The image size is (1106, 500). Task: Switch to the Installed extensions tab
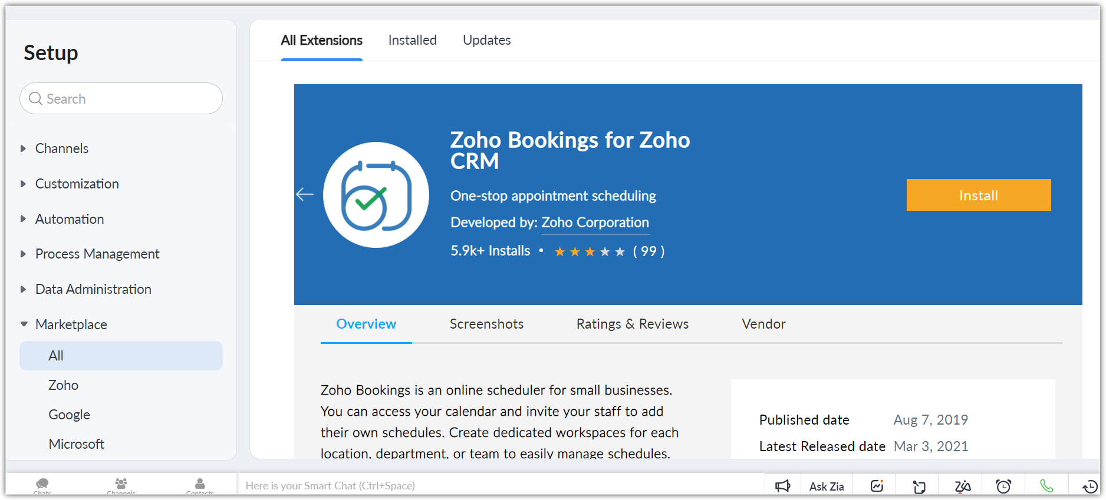click(x=412, y=40)
